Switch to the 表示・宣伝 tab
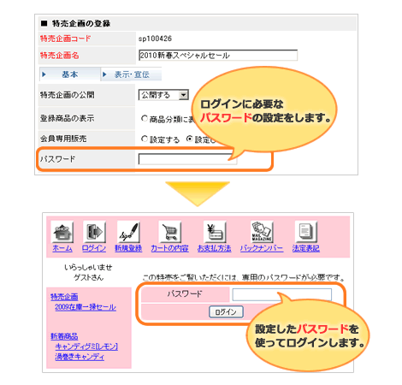The image size is (402, 385). [x=132, y=74]
